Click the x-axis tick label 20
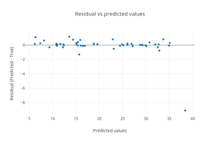 (99, 119)
